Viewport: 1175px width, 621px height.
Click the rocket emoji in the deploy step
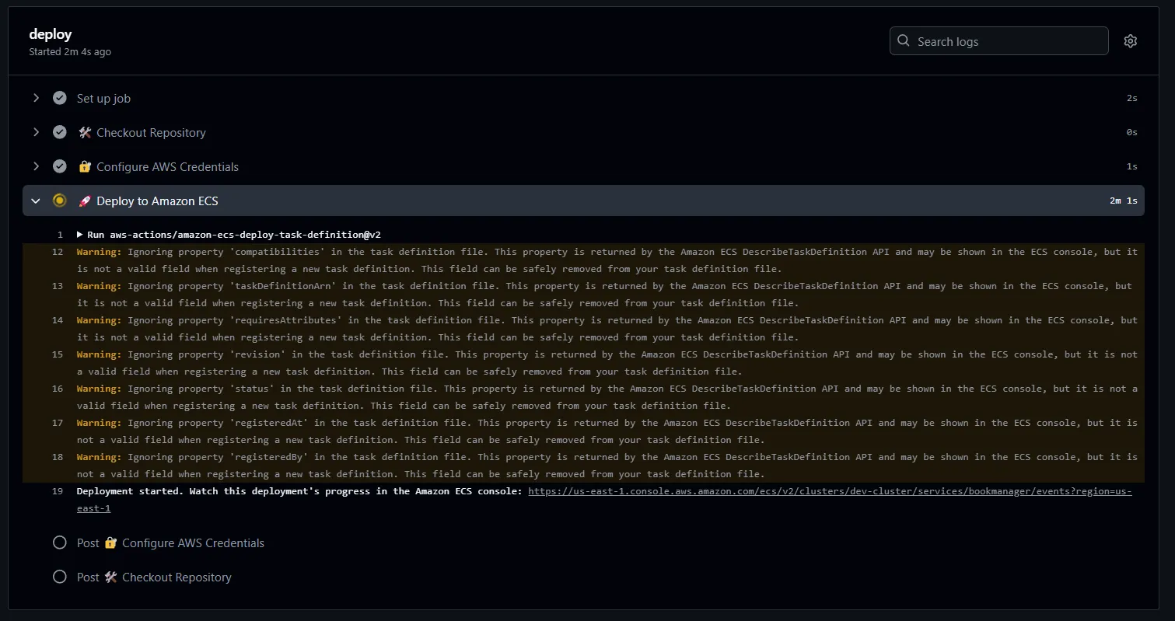tap(85, 201)
